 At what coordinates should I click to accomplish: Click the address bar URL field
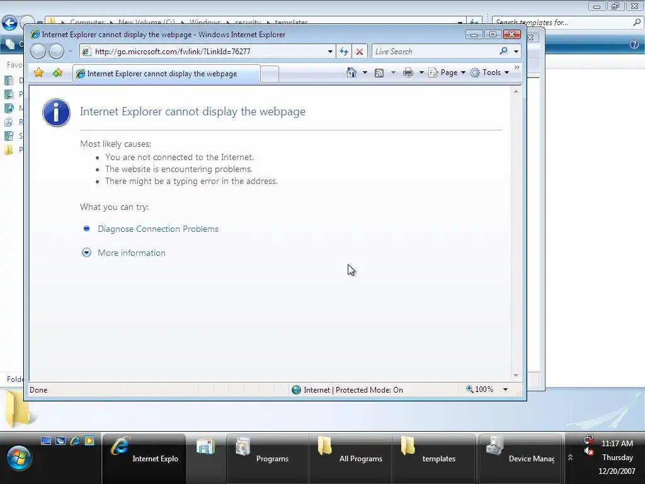pyautogui.click(x=209, y=52)
